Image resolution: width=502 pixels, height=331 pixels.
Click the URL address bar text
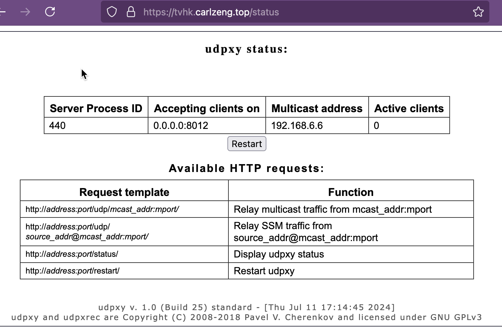pyautogui.click(x=211, y=12)
